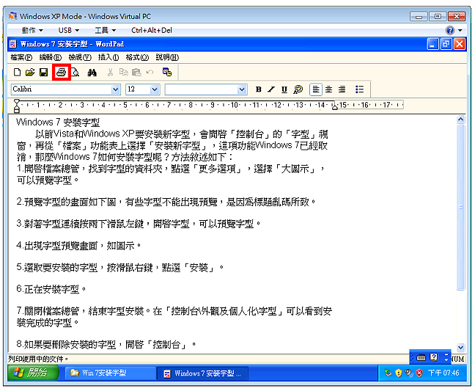Click the scroll down arrow of the document
Viewport: 475px width, 391px height.
point(461,348)
